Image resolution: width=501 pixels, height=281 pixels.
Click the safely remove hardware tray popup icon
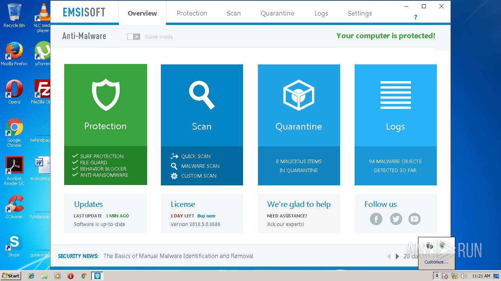pos(430,245)
